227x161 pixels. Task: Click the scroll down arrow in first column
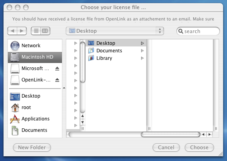[x=82, y=122]
